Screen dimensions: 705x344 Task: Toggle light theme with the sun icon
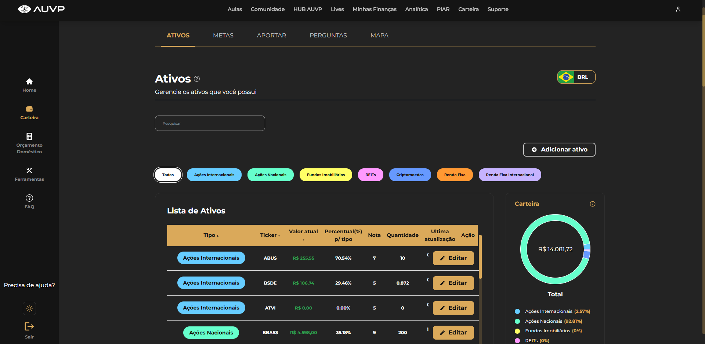coord(29,308)
